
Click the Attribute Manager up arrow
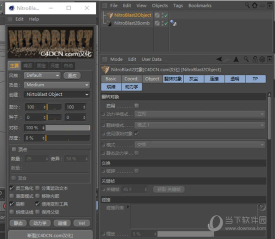[236, 59]
